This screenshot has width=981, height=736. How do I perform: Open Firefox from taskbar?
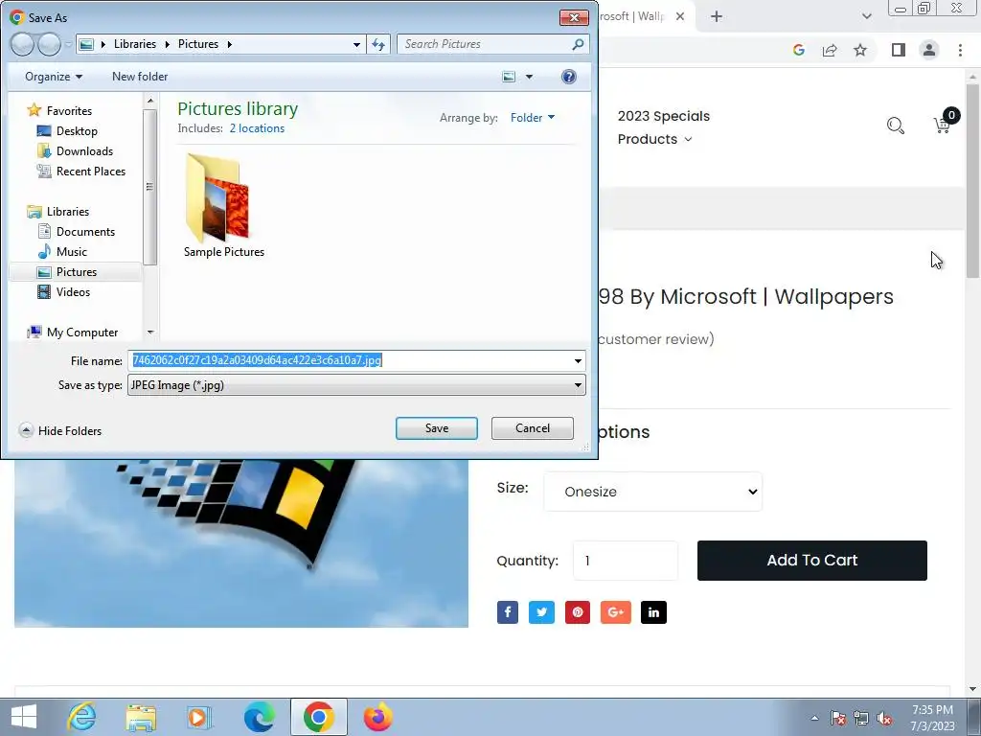coord(377,717)
